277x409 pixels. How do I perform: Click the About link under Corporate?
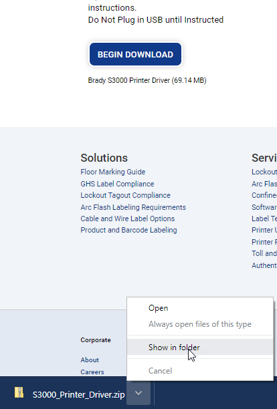[x=90, y=360]
